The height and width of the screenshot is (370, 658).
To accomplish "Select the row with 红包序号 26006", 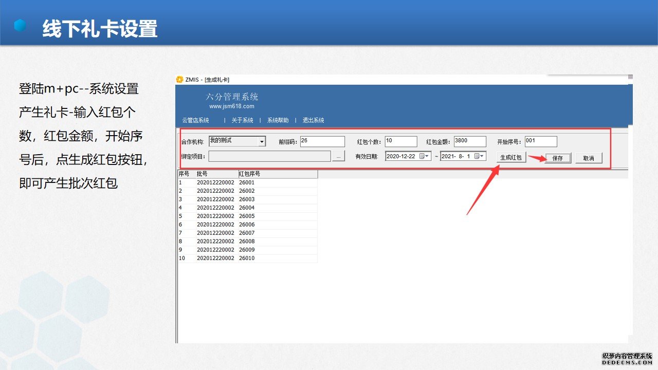I will (x=247, y=225).
